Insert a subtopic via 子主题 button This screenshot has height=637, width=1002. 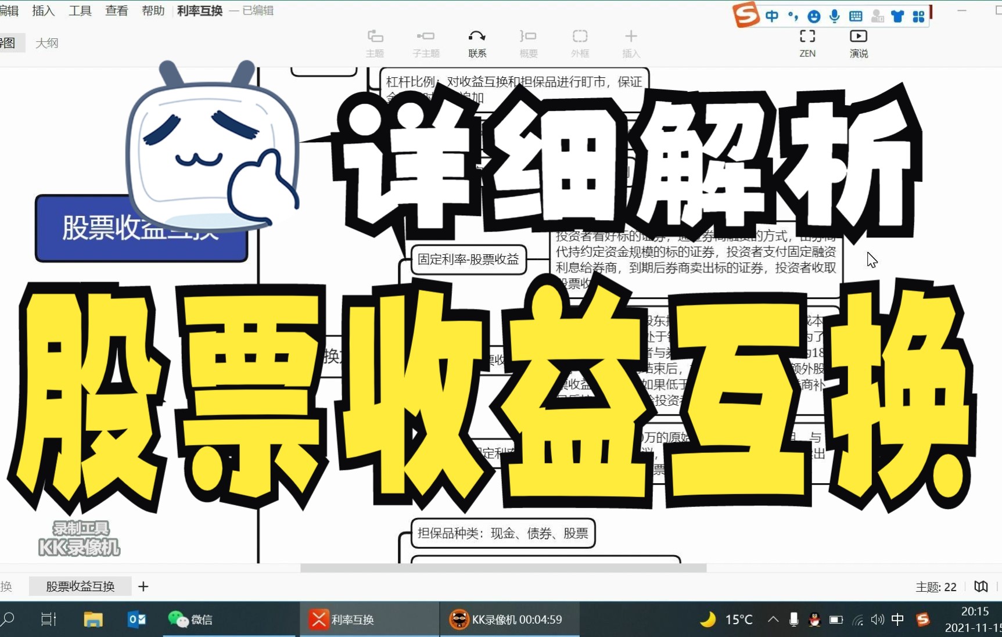(426, 44)
